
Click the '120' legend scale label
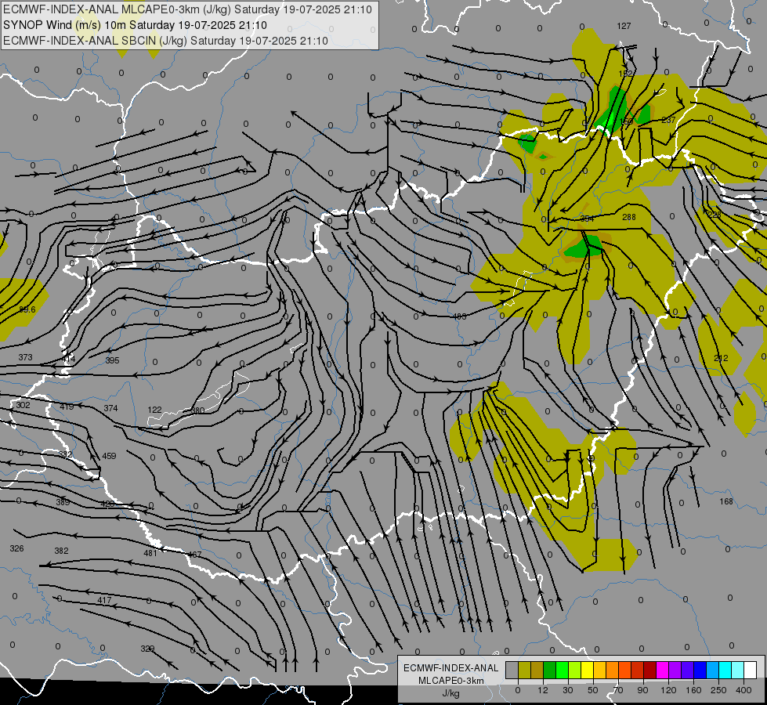[668, 690]
